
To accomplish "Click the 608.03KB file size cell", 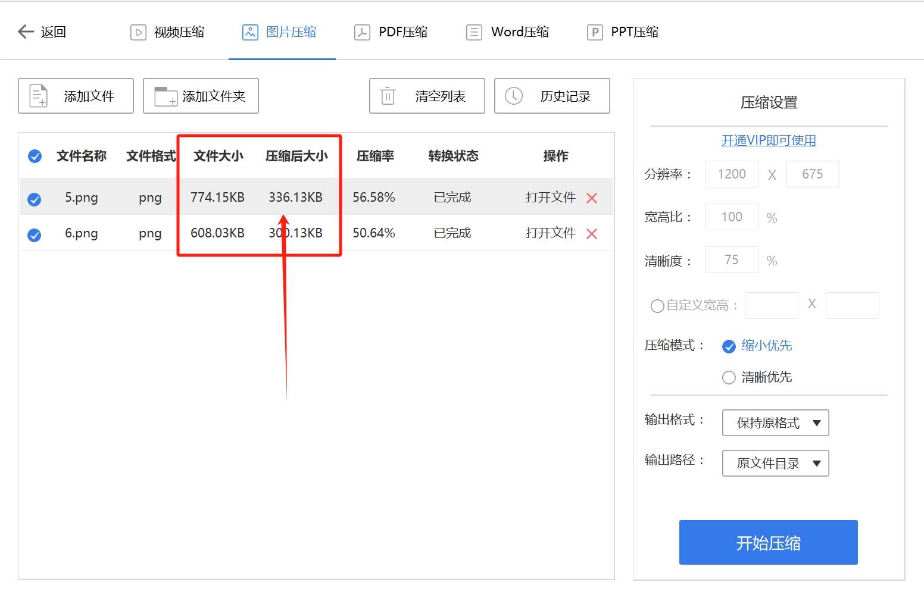I will tap(217, 233).
